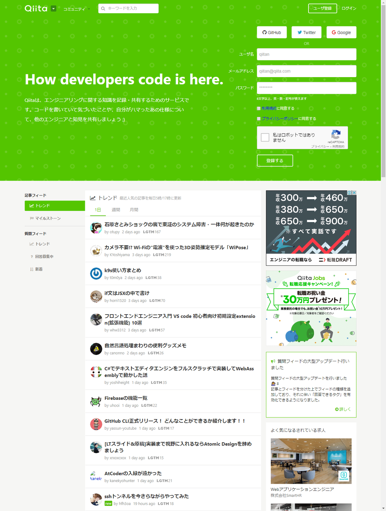Image resolution: width=386 pixels, height=511 pixels.
Task: Open the k9s使い方まとめ article
Action: click(x=123, y=270)
